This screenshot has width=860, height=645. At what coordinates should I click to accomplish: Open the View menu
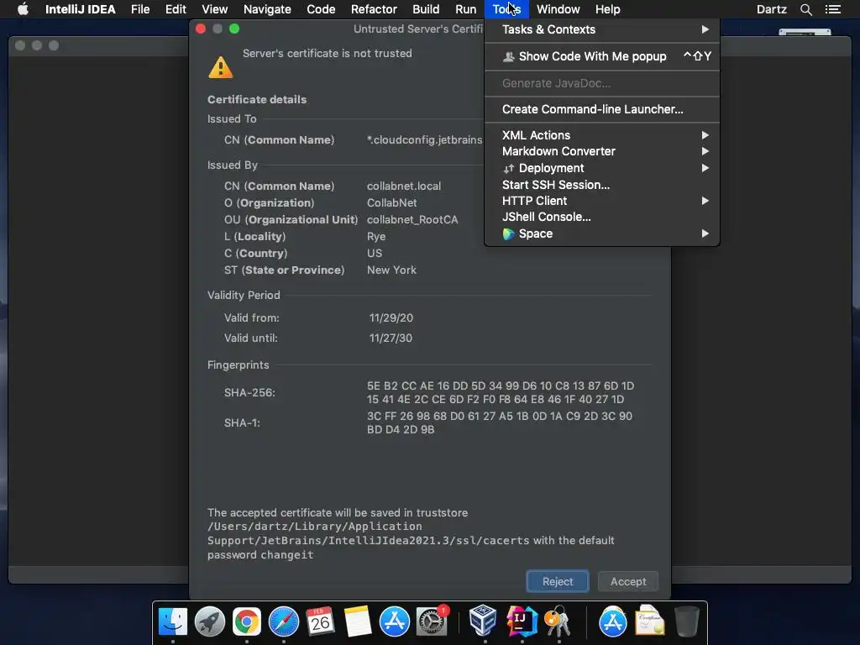click(x=214, y=9)
